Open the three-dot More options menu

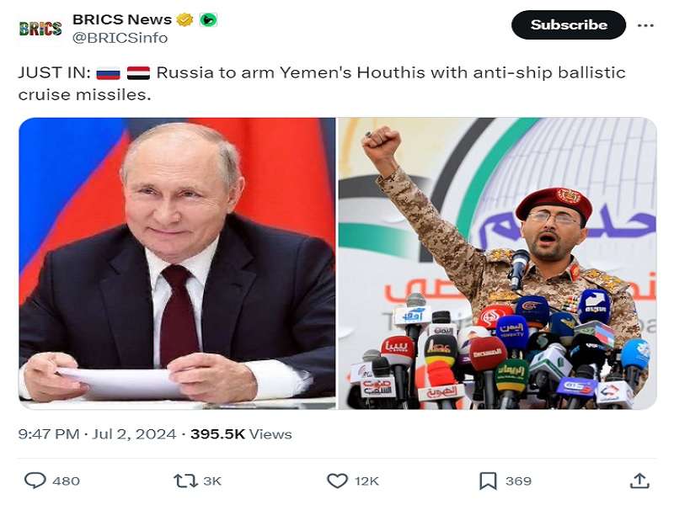point(645,25)
